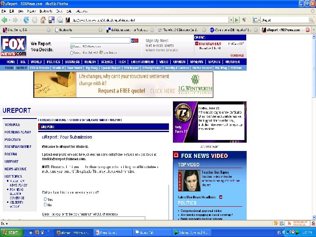
Task: Click the red icon beside Latest Fox News Headlines
Action: click(x=221, y=197)
